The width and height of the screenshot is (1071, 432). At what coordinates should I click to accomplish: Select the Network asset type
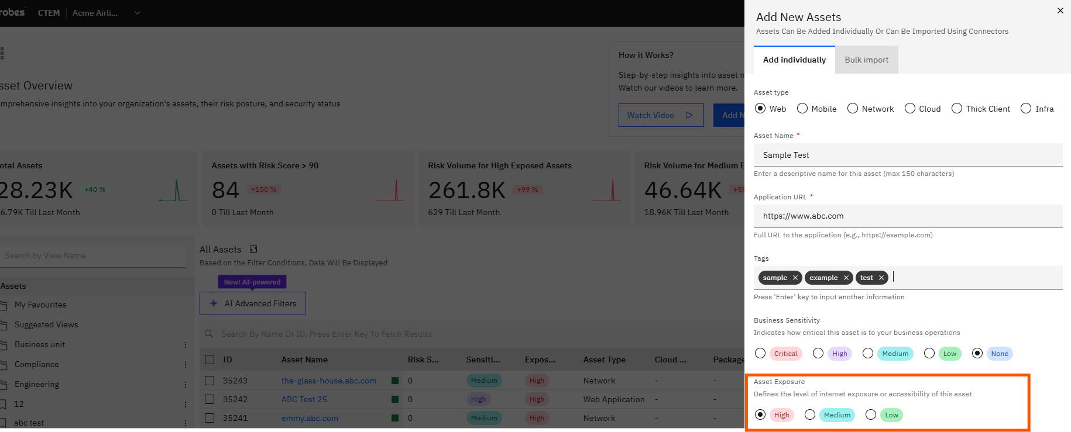(853, 108)
